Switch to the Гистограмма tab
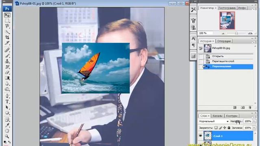260x146 pixels. (227, 8)
